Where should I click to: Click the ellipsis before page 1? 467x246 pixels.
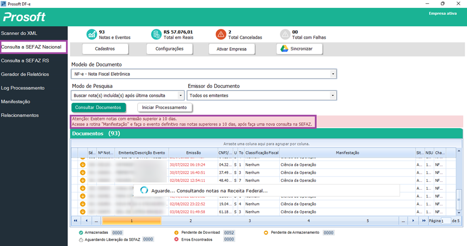[x=96, y=221]
